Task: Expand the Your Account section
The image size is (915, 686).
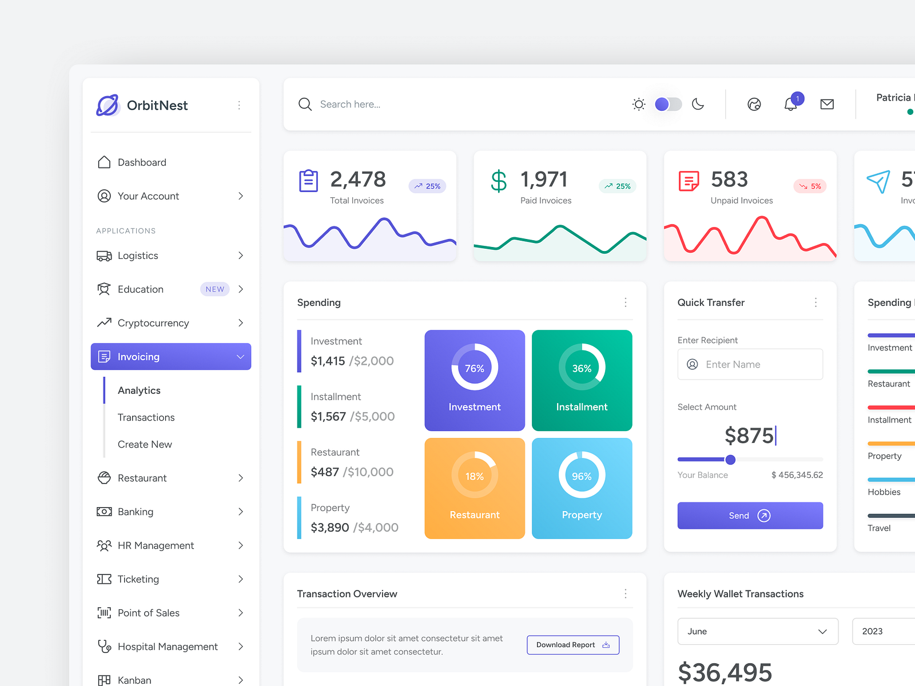Action: (x=241, y=196)
